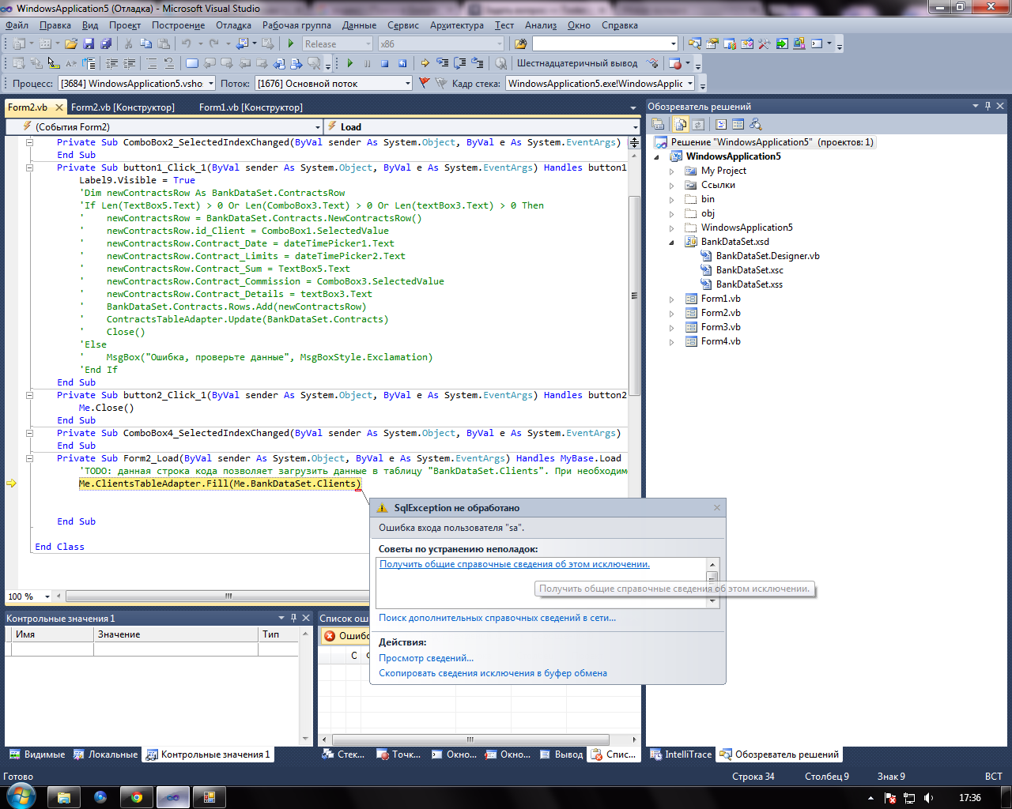Click the Copy icon in the toolbar
The height and width of the screenshot is (809, 1012).
tap(146, 44)
